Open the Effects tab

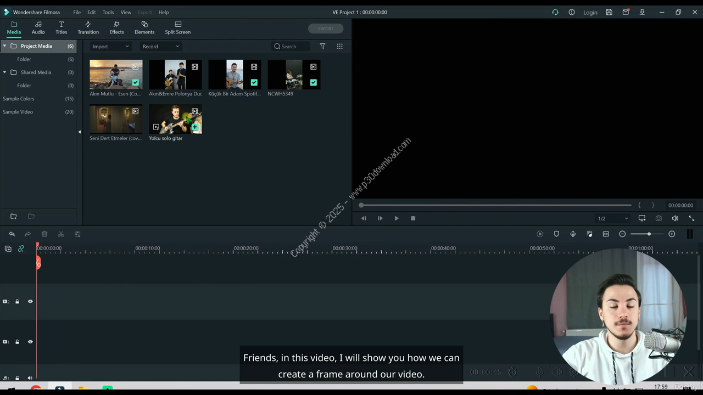click(116, 28)
